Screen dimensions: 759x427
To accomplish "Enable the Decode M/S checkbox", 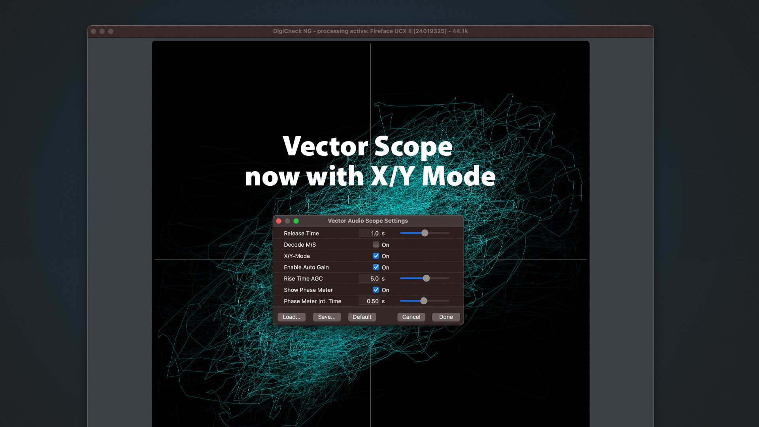I will click(376, 245).
